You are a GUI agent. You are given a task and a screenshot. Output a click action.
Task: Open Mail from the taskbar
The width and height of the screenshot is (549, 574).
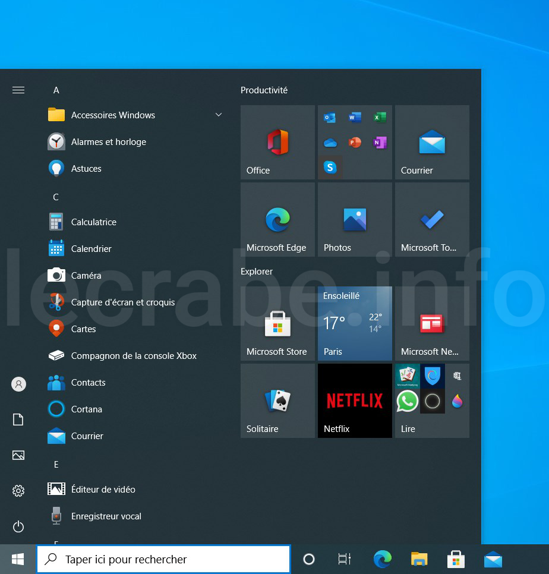[493, 559]
